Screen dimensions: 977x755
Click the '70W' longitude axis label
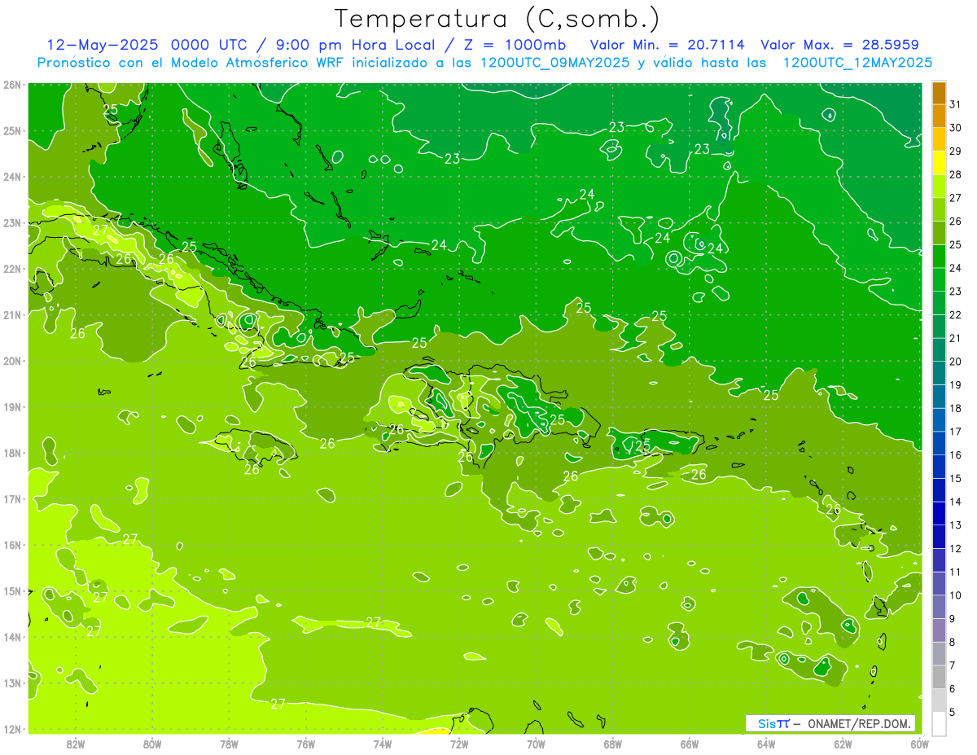coord(536,744)
